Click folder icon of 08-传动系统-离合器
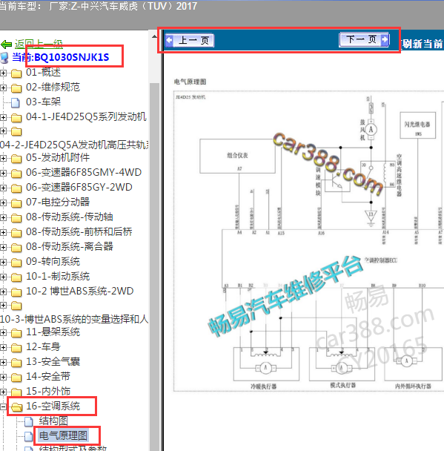This screenshot has height=451, width=444. 16,248
